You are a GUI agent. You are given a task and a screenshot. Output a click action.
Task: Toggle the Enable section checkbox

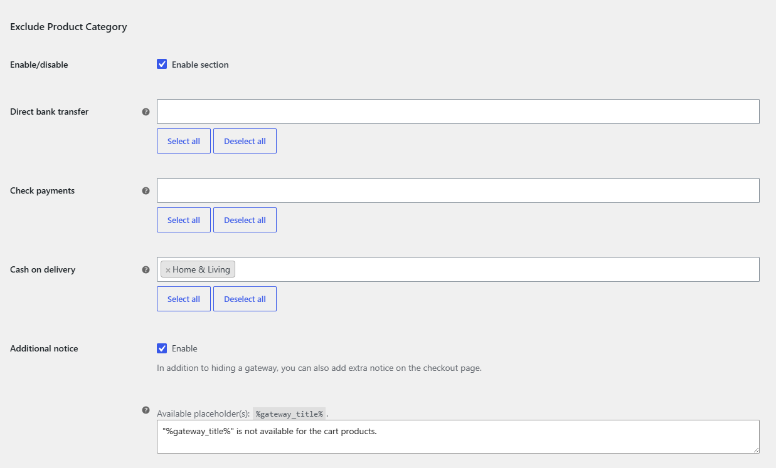162,64
